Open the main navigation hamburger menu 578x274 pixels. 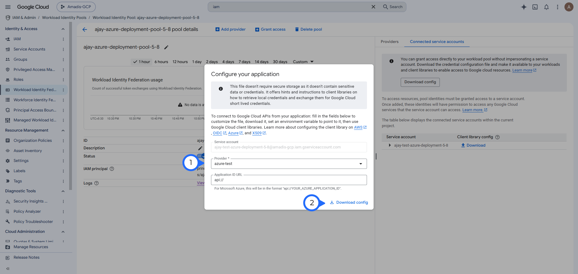pyautogui.click(x=8, y=7)
